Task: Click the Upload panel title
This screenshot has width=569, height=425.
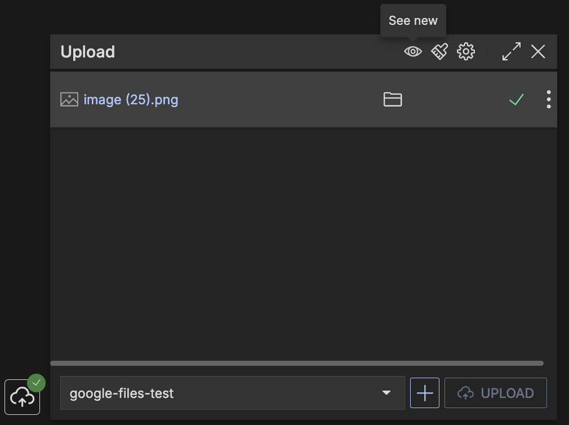Action: [x=88, y=52]
